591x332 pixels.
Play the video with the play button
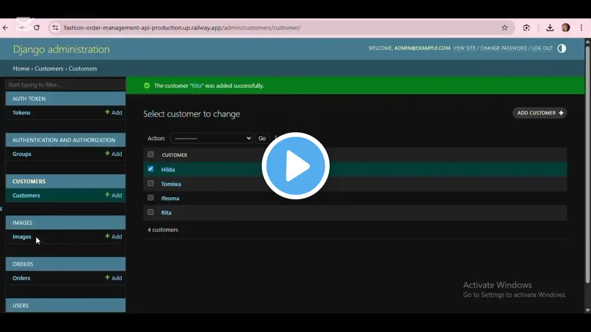(x=295, y=166)
